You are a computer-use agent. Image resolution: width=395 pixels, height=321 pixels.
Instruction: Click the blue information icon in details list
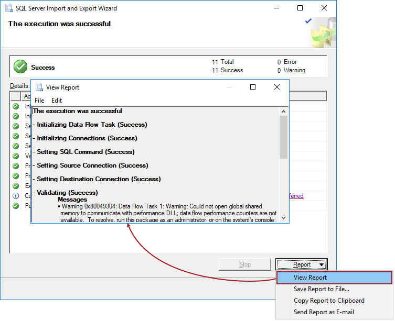(16, 196)
